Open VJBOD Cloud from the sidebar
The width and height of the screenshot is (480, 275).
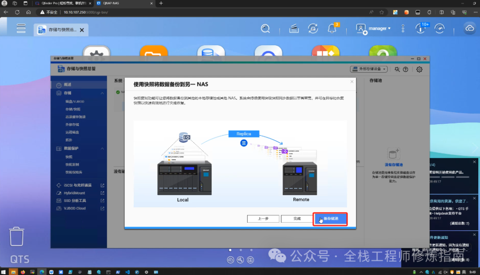(x=75, y=208)
